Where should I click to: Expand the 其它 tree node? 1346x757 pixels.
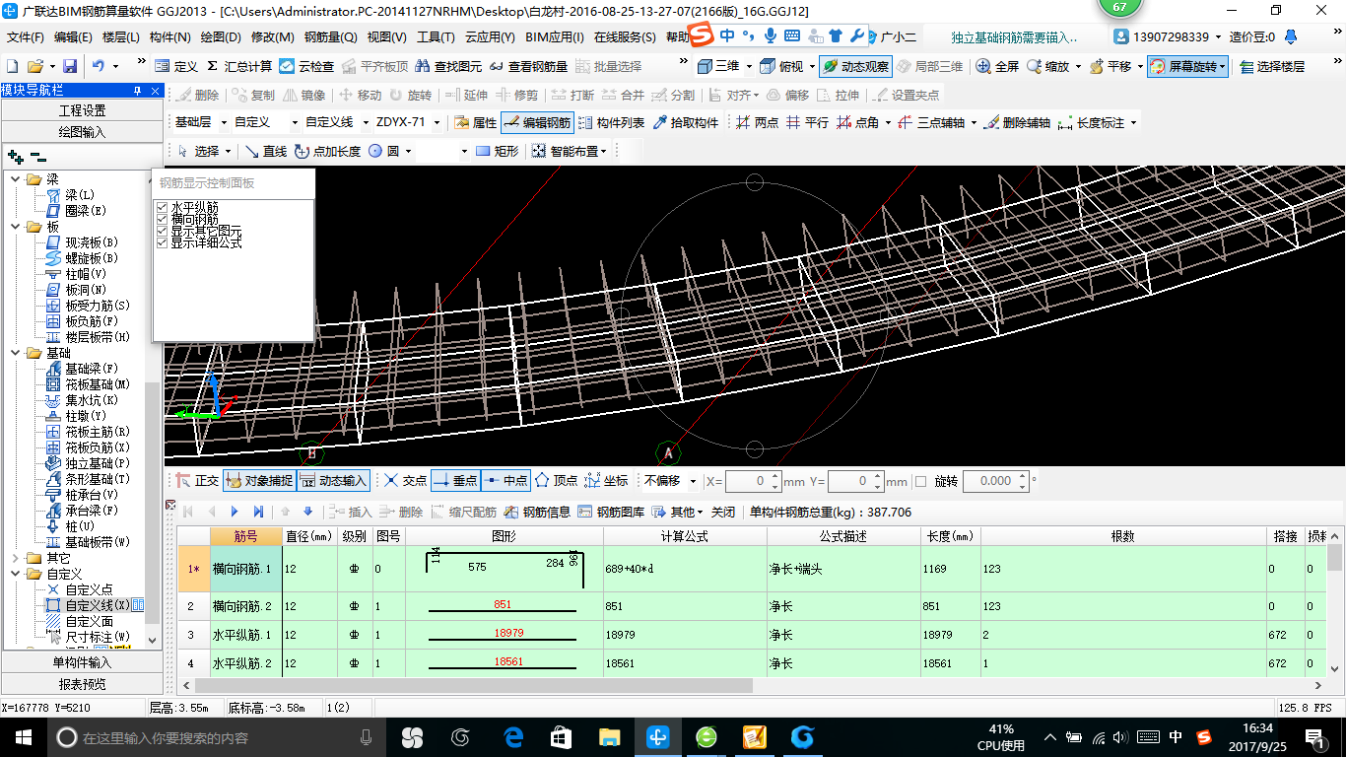(15, 558)
